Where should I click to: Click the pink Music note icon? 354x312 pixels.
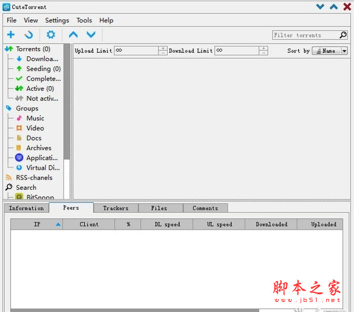click(x=19, y=118)
